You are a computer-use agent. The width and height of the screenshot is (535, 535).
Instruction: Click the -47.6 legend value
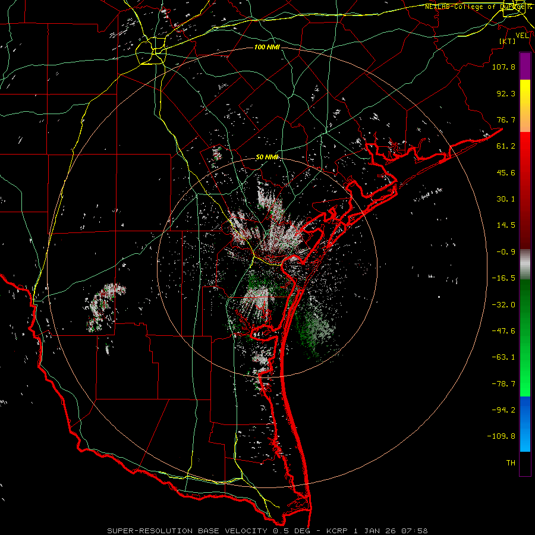point(503,331)
